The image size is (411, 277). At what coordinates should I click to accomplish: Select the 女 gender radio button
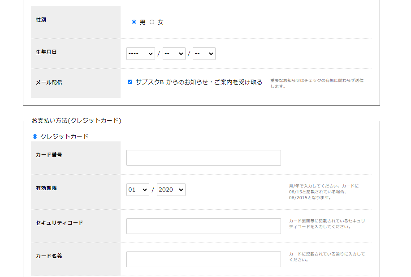tap(152, 22)
